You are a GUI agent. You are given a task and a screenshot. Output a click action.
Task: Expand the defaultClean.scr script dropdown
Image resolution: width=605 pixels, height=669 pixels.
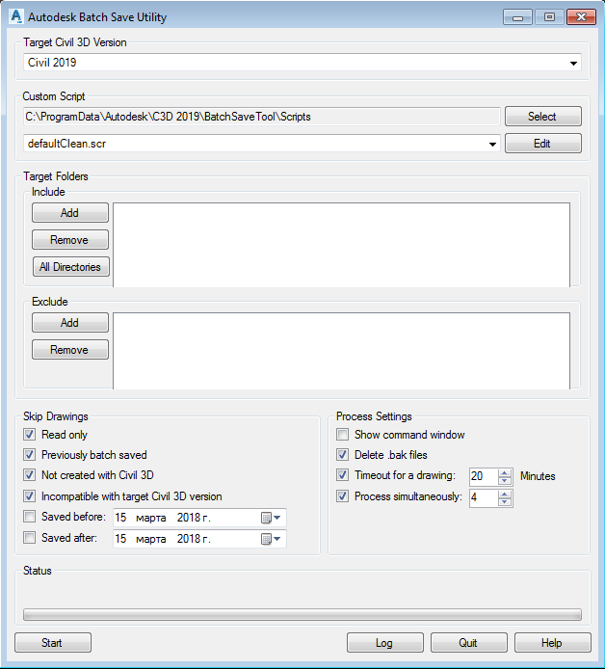click(492, 144)
